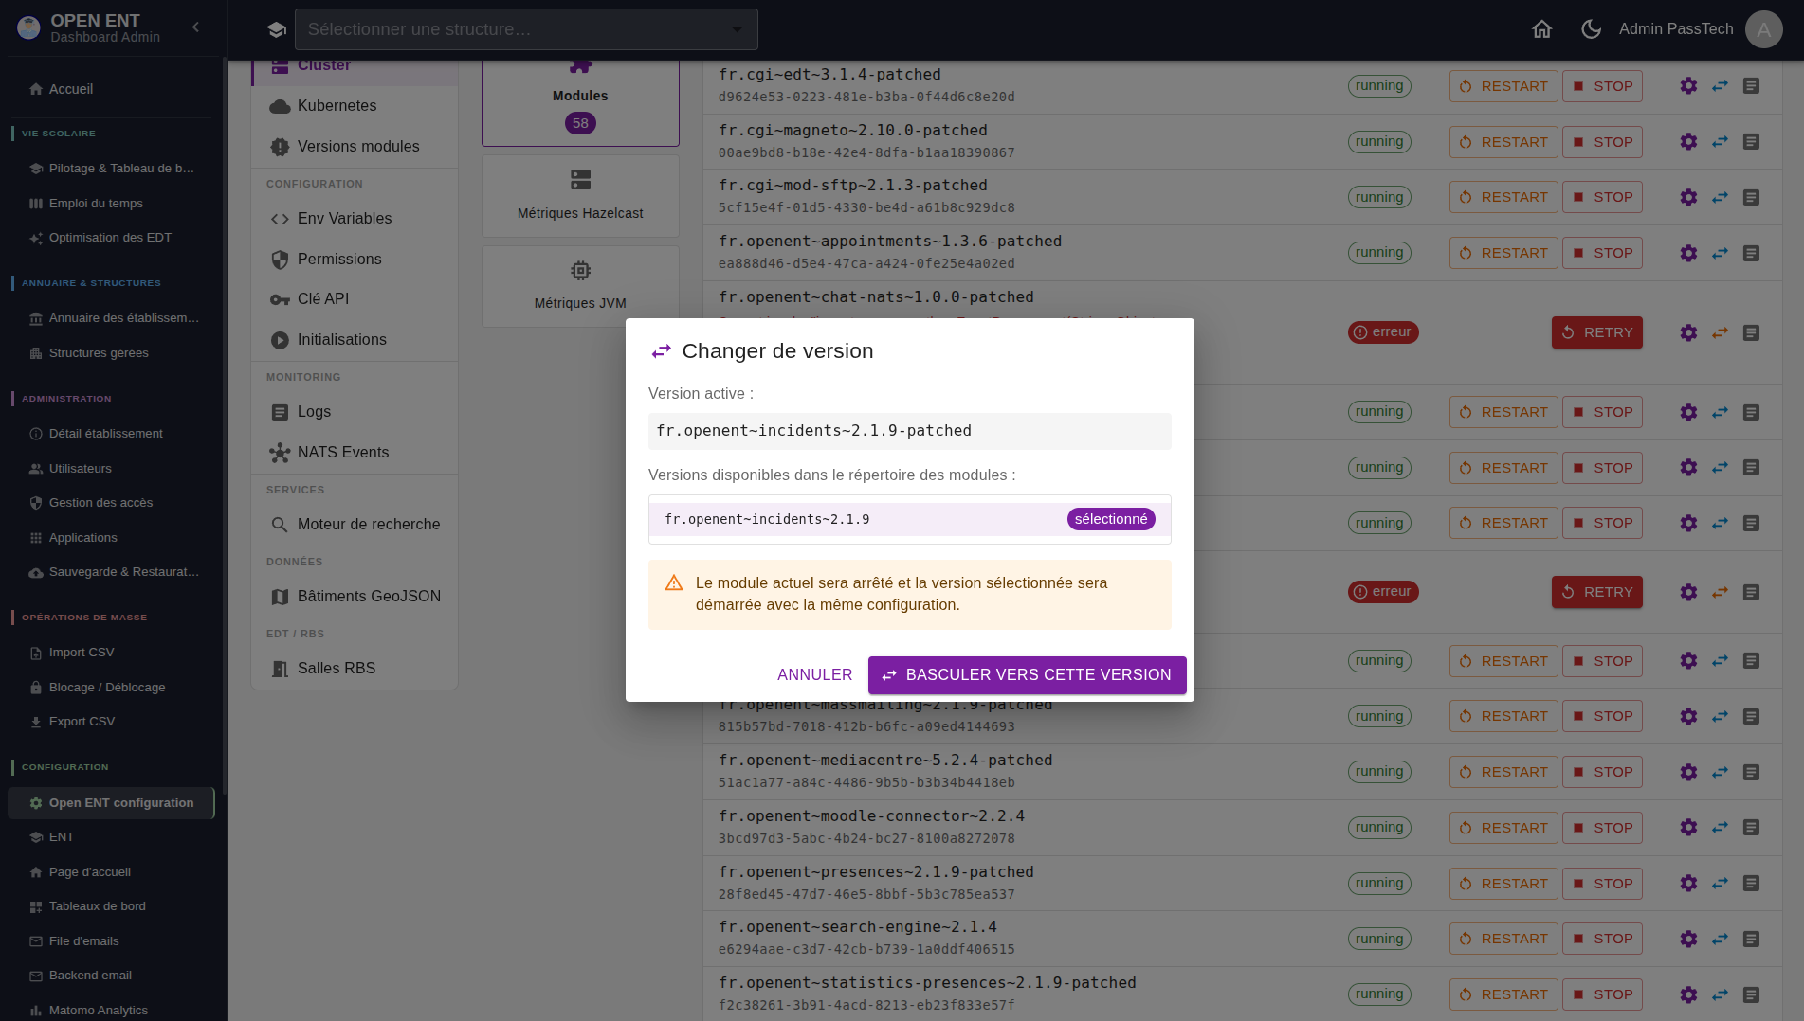Viewport: 1804px width, 1021px height.
Task: Open Utilisateurs sidebar link
Action: 112,469
